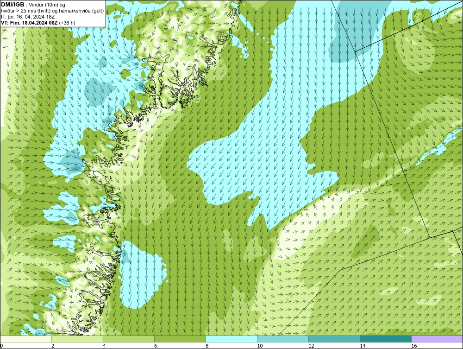This screenshot has height=349, width=463.
Task: Click the 12–14 m/s teal legend swatch
Action: point(334,339)
